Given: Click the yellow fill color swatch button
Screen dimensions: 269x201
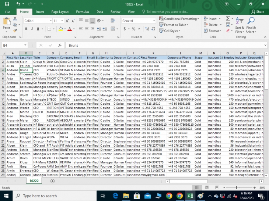Looking at the screenshot, I should pos(61,29).
